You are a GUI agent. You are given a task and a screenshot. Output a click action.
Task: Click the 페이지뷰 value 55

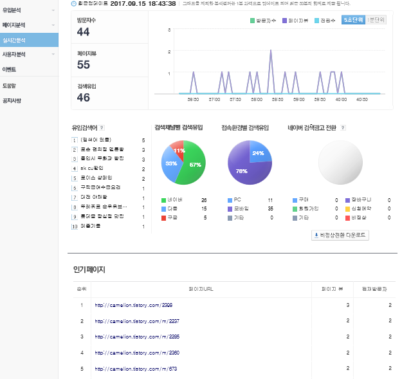click(x=84, y=64)
